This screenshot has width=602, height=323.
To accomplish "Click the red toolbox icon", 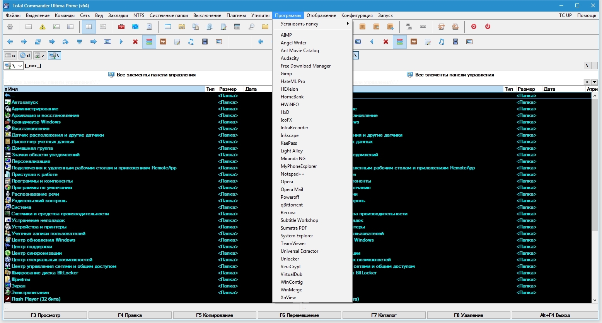I will 121,27.
